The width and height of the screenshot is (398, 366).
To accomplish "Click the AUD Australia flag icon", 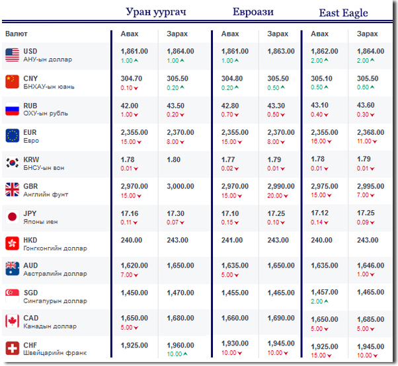I will click(12, 270).
